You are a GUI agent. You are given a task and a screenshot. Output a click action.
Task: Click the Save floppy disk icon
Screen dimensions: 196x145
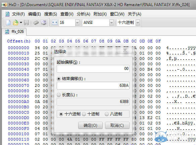(x=27, y=23)
